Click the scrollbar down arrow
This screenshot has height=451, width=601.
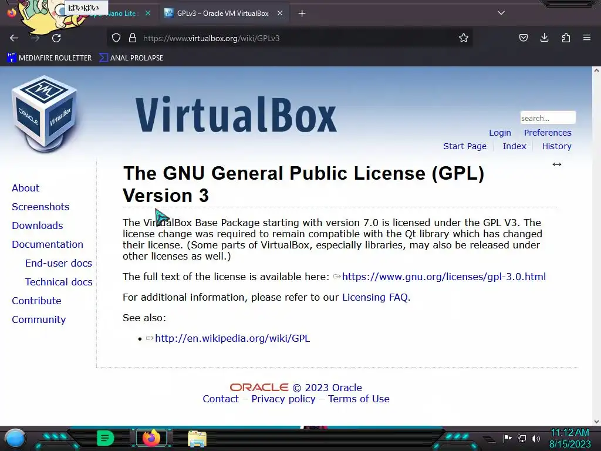pyautogui.click(x=596, y=422)
